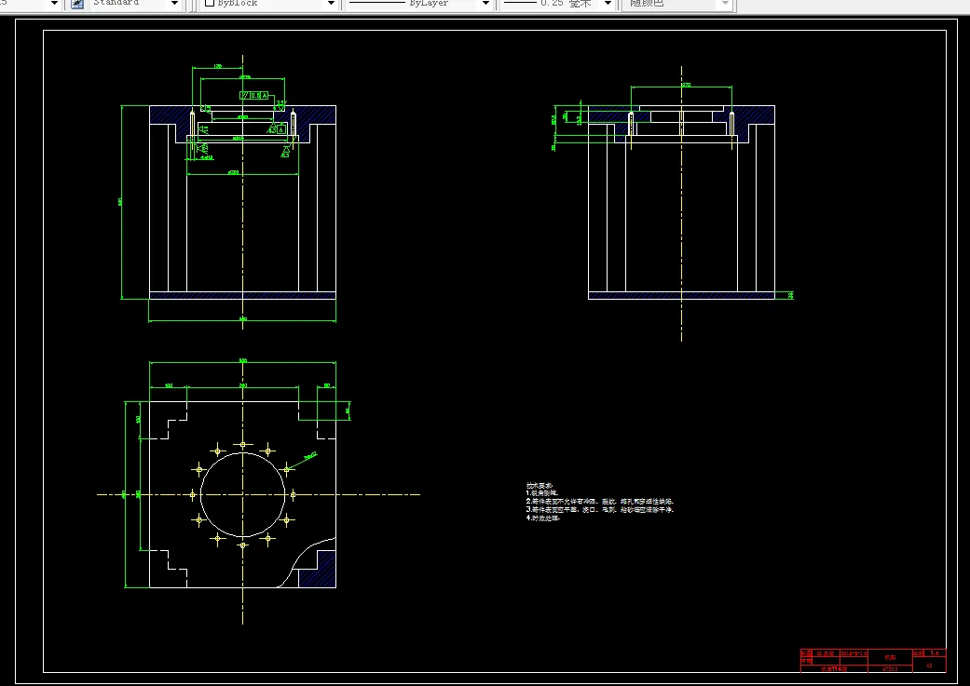Select technical requirement line 4 时效处理
Image resolution: width=970 pixels, height=686 pixels.
pyautogui.click(x=542, y=518)
